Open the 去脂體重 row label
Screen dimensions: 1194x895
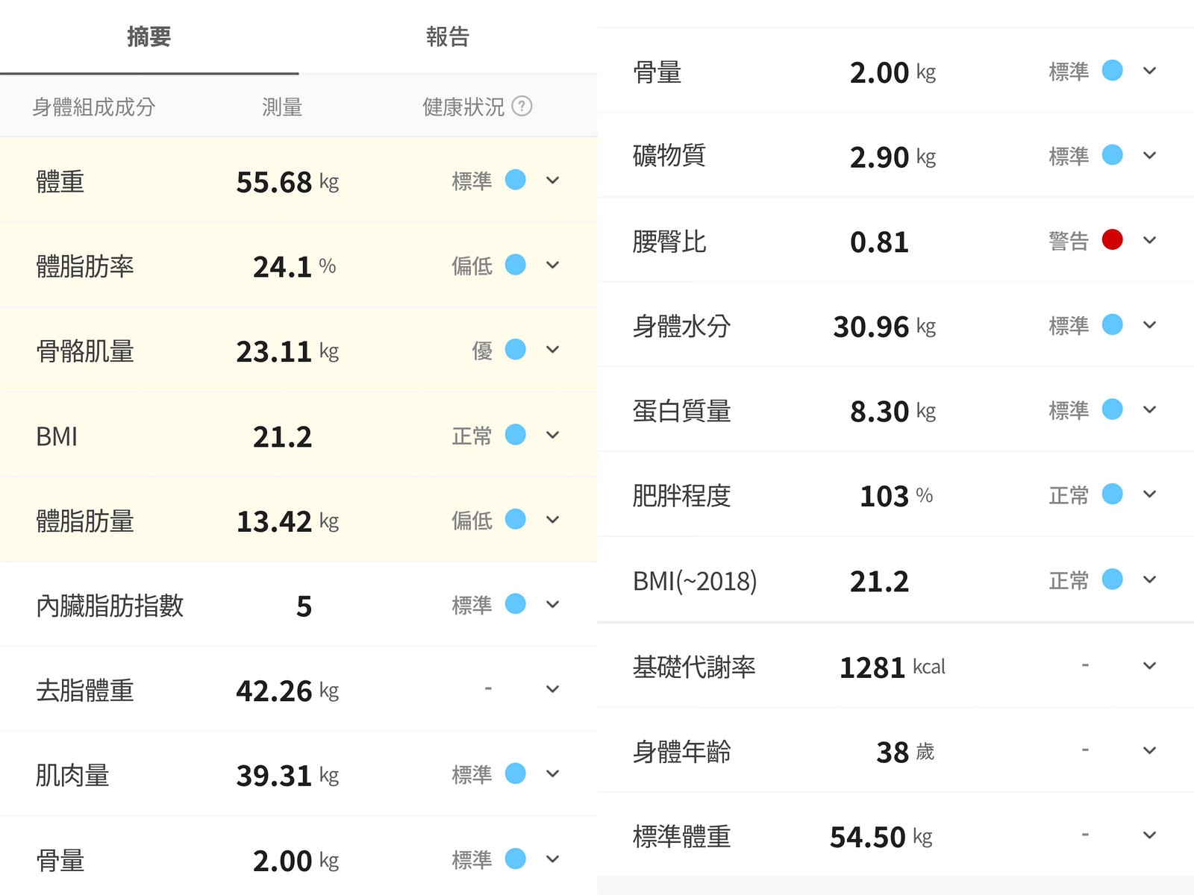coord(85,691)
